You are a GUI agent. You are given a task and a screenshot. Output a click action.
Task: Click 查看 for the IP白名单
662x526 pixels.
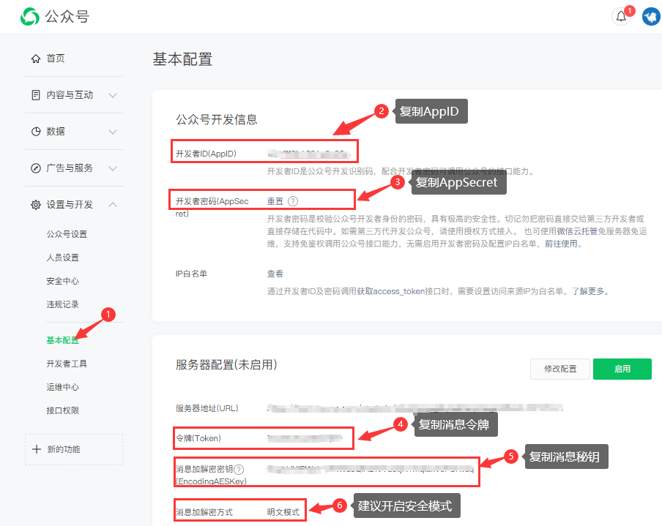[x=275, y=274]
